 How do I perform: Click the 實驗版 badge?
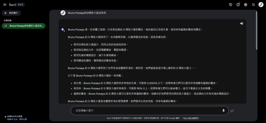pos(21,5)
